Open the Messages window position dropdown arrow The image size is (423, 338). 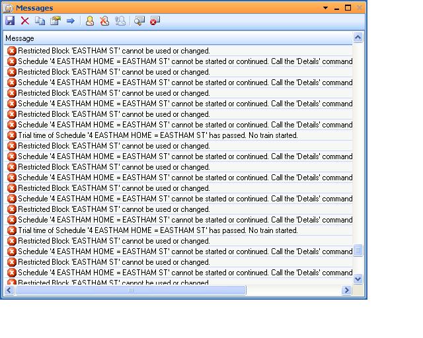(325, 8)
